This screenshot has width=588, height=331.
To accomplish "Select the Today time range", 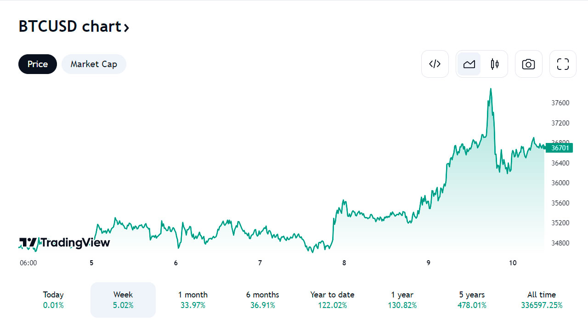I will coord(53,300).
